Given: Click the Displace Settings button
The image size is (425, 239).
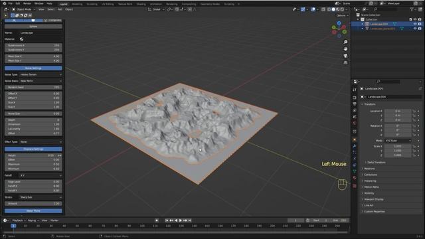Looking at the screenshot, I should (33, 149).
